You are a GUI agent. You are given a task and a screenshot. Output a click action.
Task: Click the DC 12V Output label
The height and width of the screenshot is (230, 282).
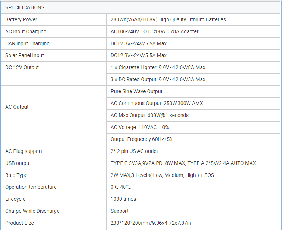tap(22, 67)
